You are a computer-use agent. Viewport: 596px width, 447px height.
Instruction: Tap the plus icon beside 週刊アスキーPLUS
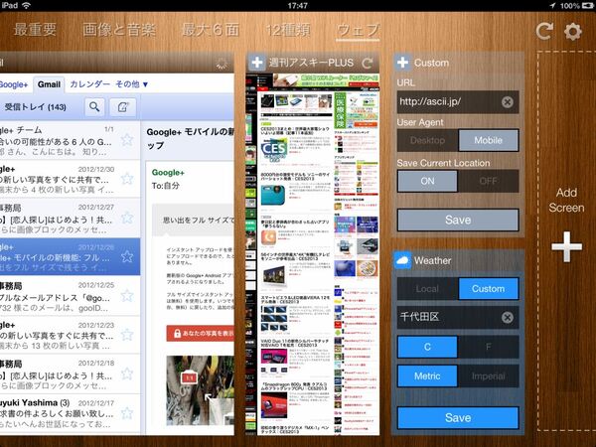[x=257, y=63]
